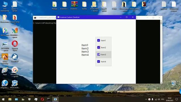
Task: Select the Avalonia WinRAR archive icon
Action: 74,6
